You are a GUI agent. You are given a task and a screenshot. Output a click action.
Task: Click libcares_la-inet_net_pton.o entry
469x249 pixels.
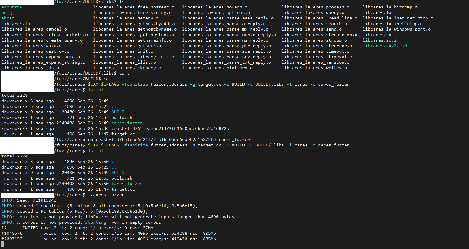pyautogui.click(x=398, y=18)
